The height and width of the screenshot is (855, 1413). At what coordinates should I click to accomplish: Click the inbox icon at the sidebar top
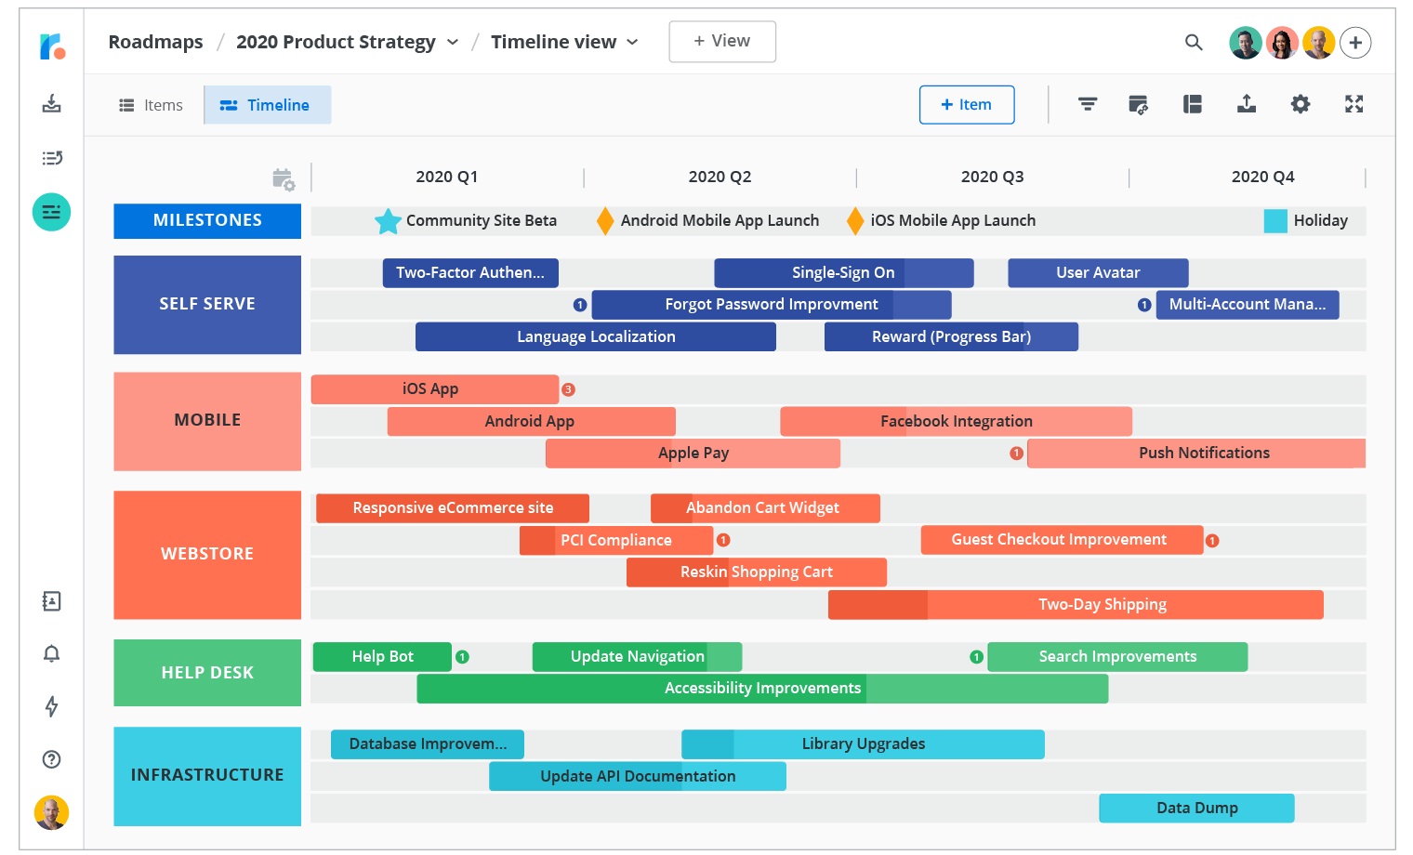[51, 104]
